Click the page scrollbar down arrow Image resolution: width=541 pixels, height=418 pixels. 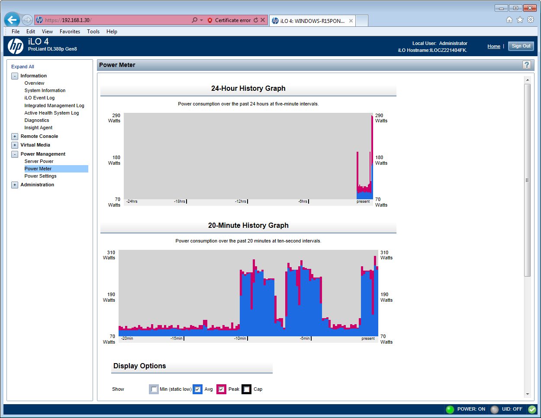click(527, 394)
